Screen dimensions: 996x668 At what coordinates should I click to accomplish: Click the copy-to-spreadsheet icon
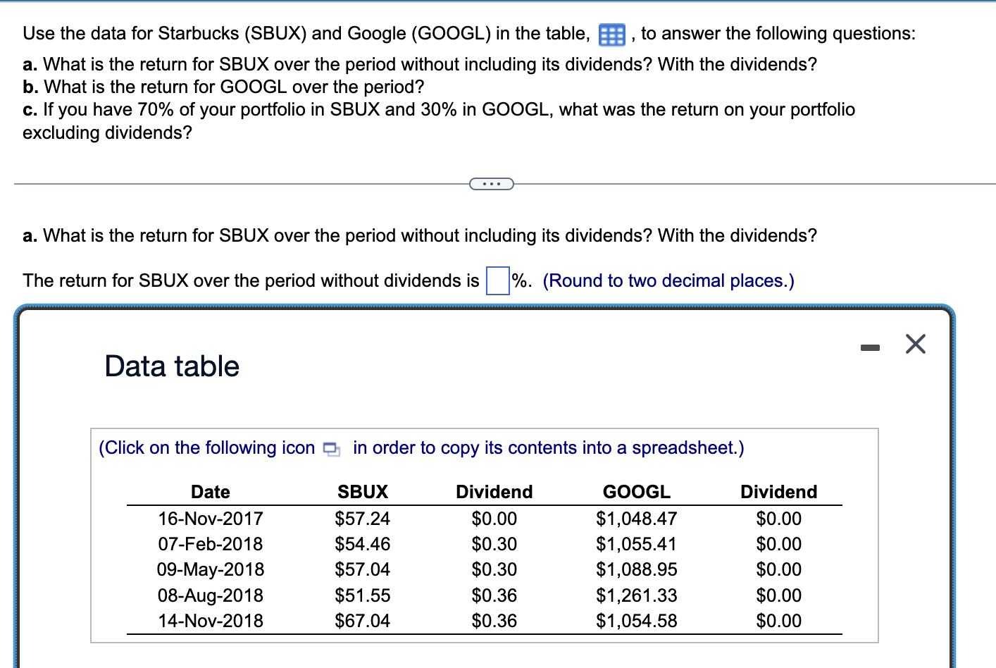click(x=330, y=448)
